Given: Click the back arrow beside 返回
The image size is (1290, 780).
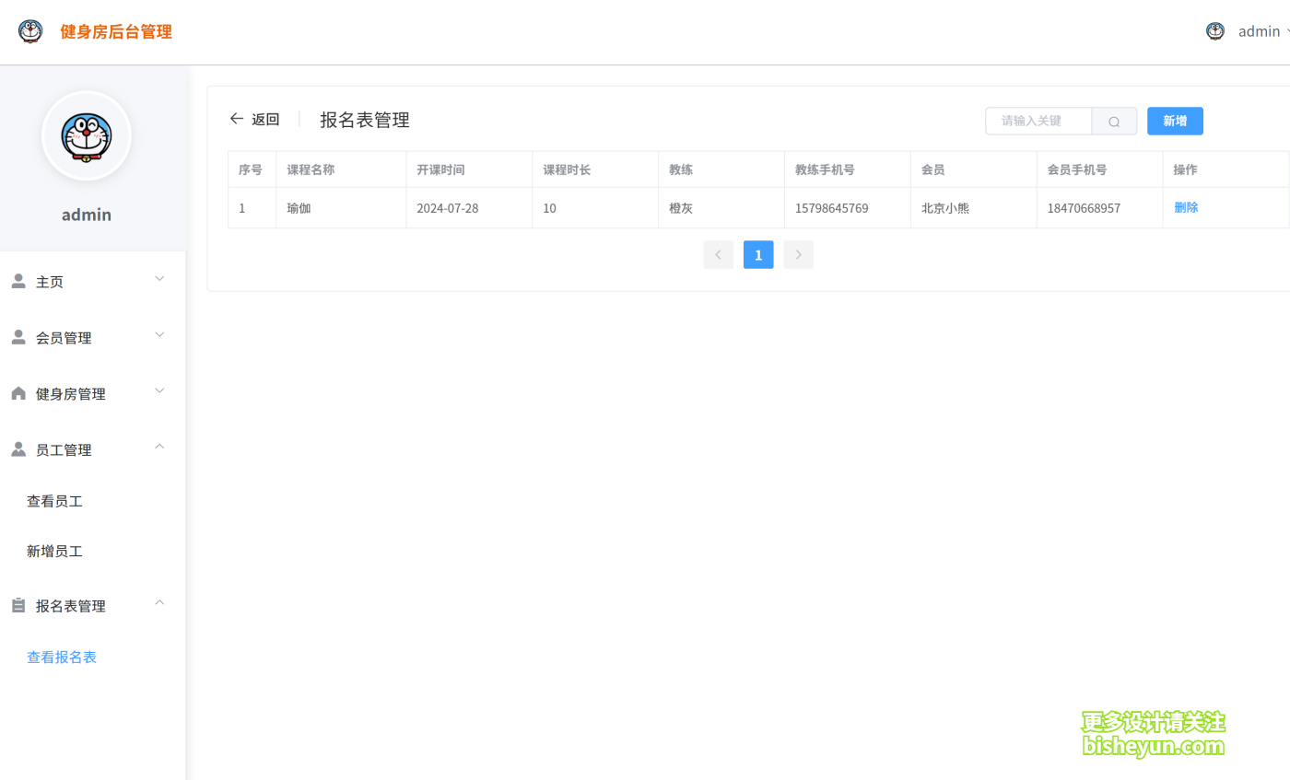Looking at the screenshot, I should [237, 119].
